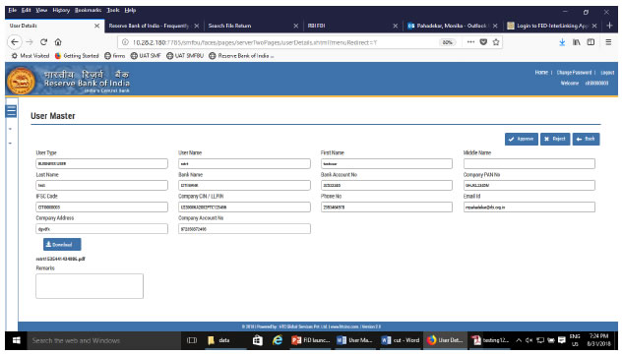Open the Bookmarks menu
This screenshot has height=355, width=623.
tap(88, 10)
